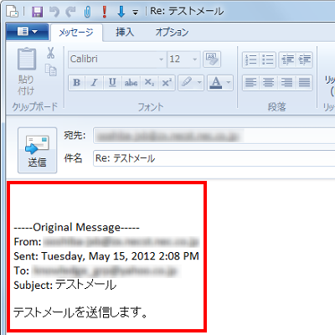The width and height of the screenshot is (335, 335).
Task: Click the Subject: テストメール line
Action: pyautogui.click(x=65, y=286)
